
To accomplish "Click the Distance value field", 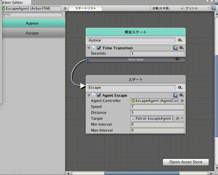I will pos(157,113).
